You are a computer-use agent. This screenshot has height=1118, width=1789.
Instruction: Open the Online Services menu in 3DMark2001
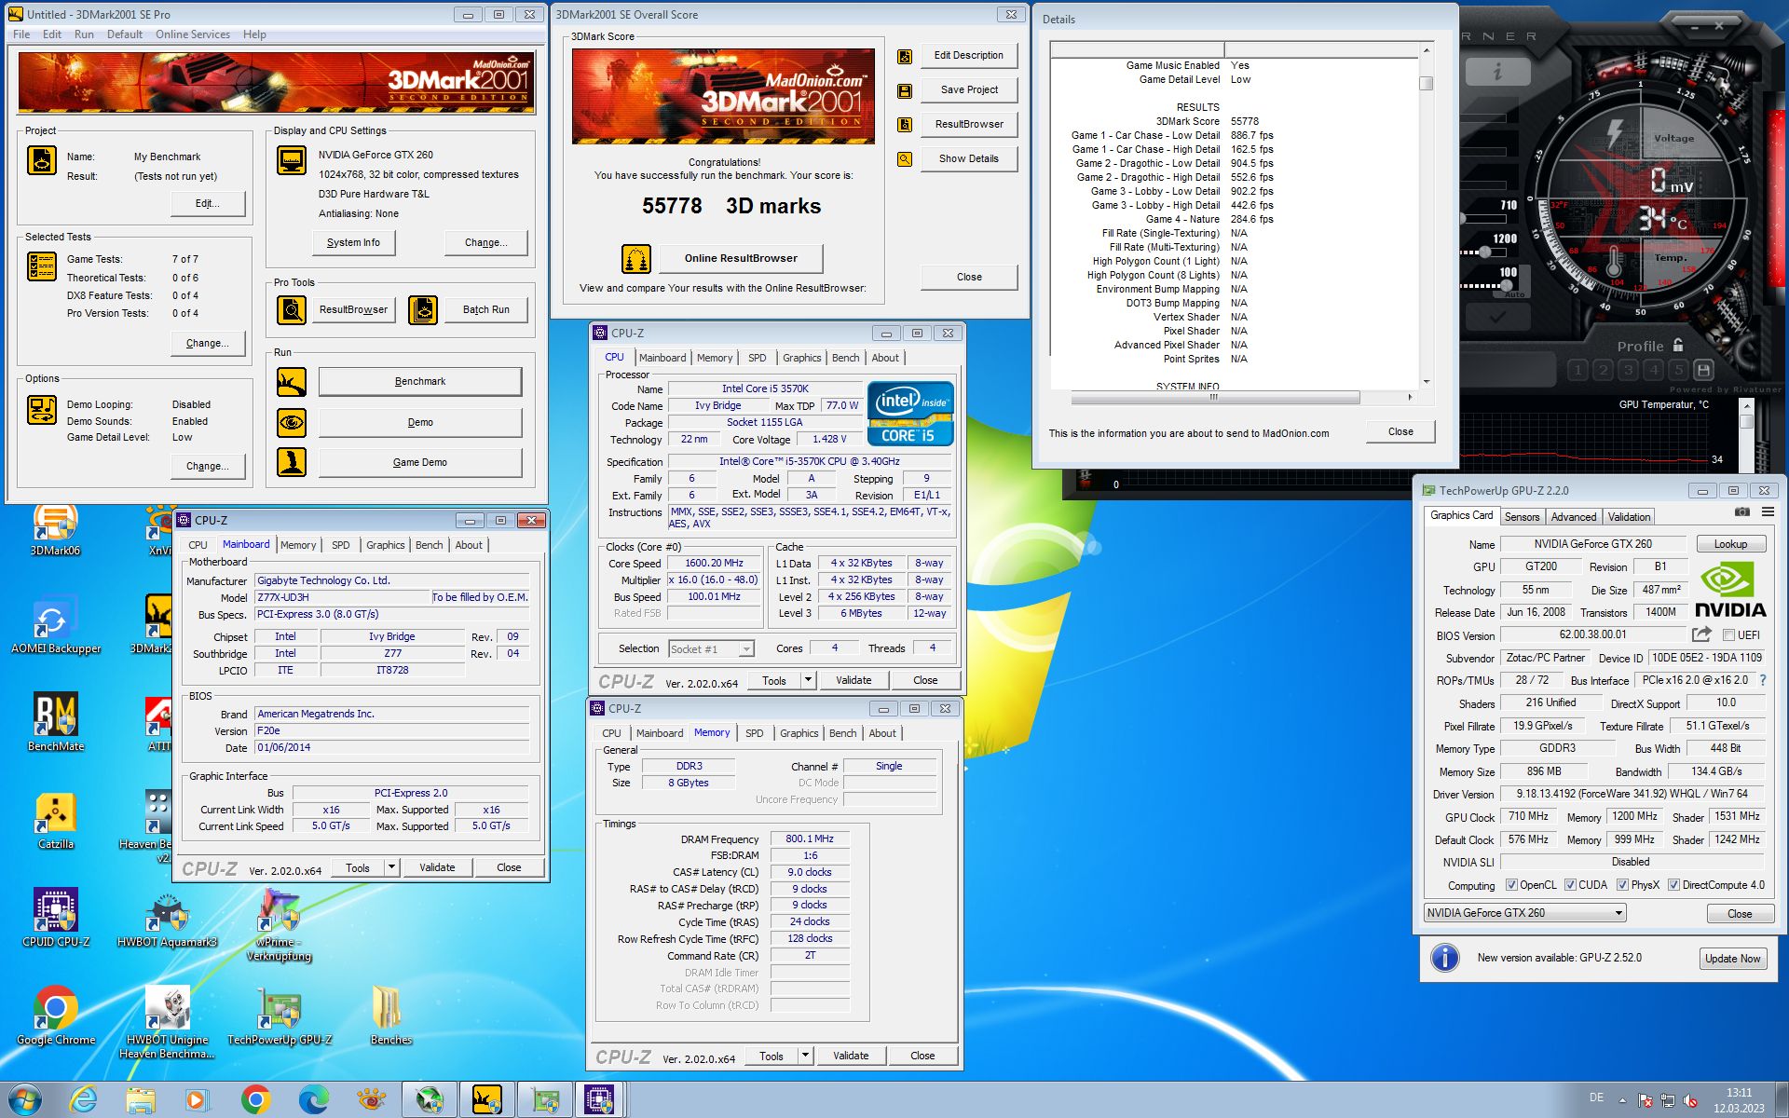point(193,34)
